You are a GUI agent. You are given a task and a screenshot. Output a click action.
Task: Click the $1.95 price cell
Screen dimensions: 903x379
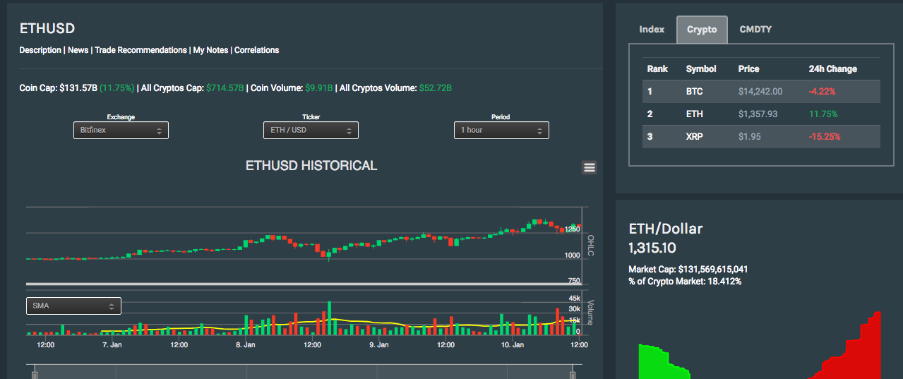pos(749,137)
